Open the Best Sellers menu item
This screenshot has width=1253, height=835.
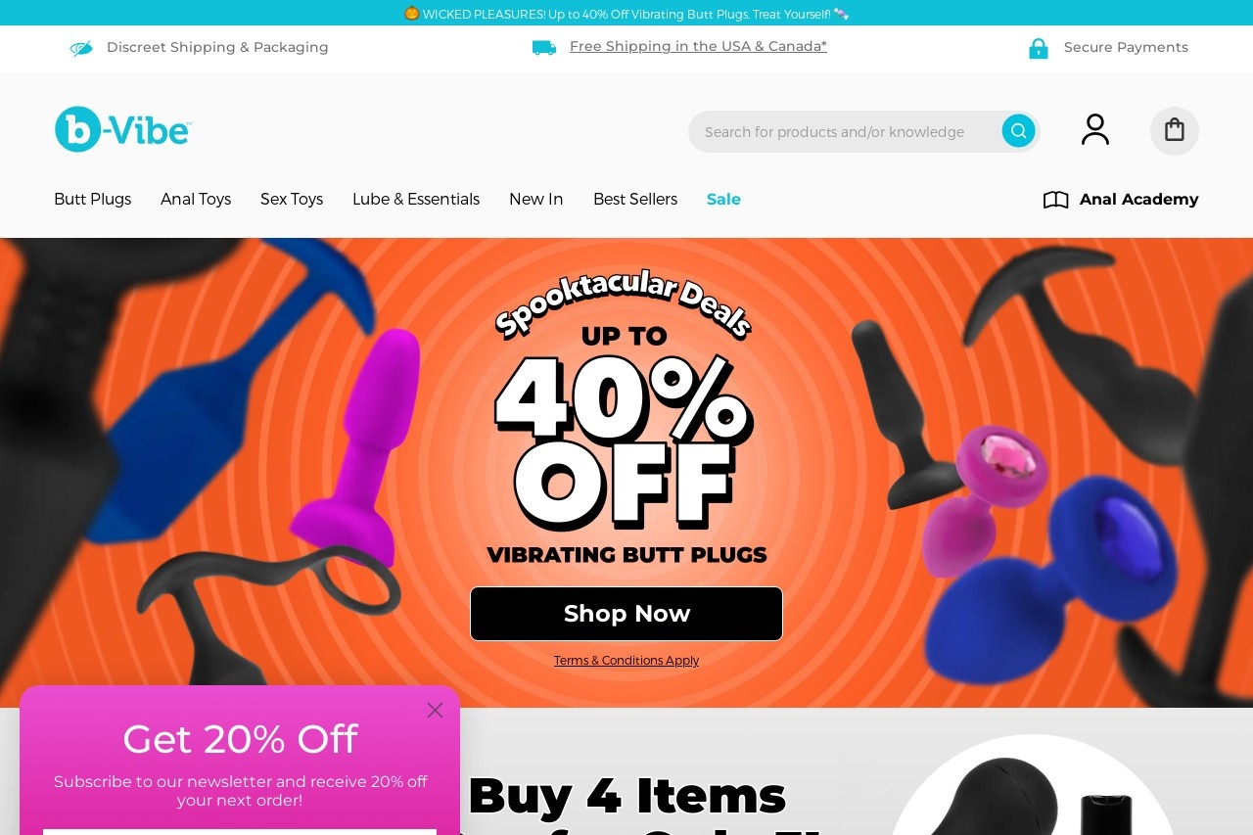click(635, 200)
